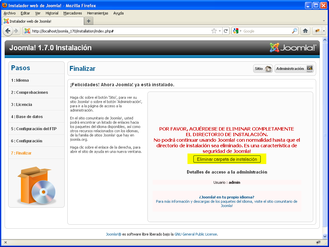Click the Firefox icon in title bar
The image size is (329, 247).
(x=4, y=5)
